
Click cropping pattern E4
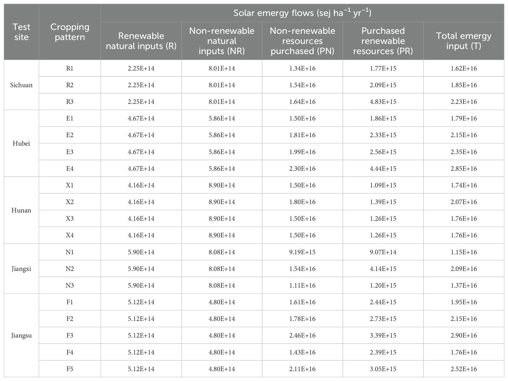coord(70,168)
